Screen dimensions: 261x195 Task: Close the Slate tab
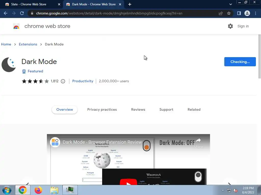click(59, 4)
